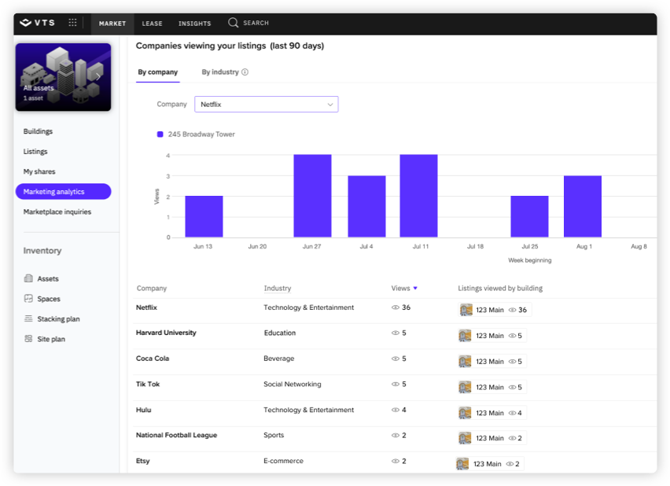Click the Spaces icon in Inventory

(28, 298)
